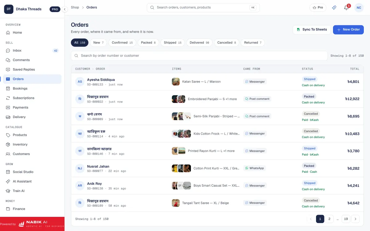Click Cancelled status on SO-000109
Screen dimensions: 370x231
[x=311, y=201]
